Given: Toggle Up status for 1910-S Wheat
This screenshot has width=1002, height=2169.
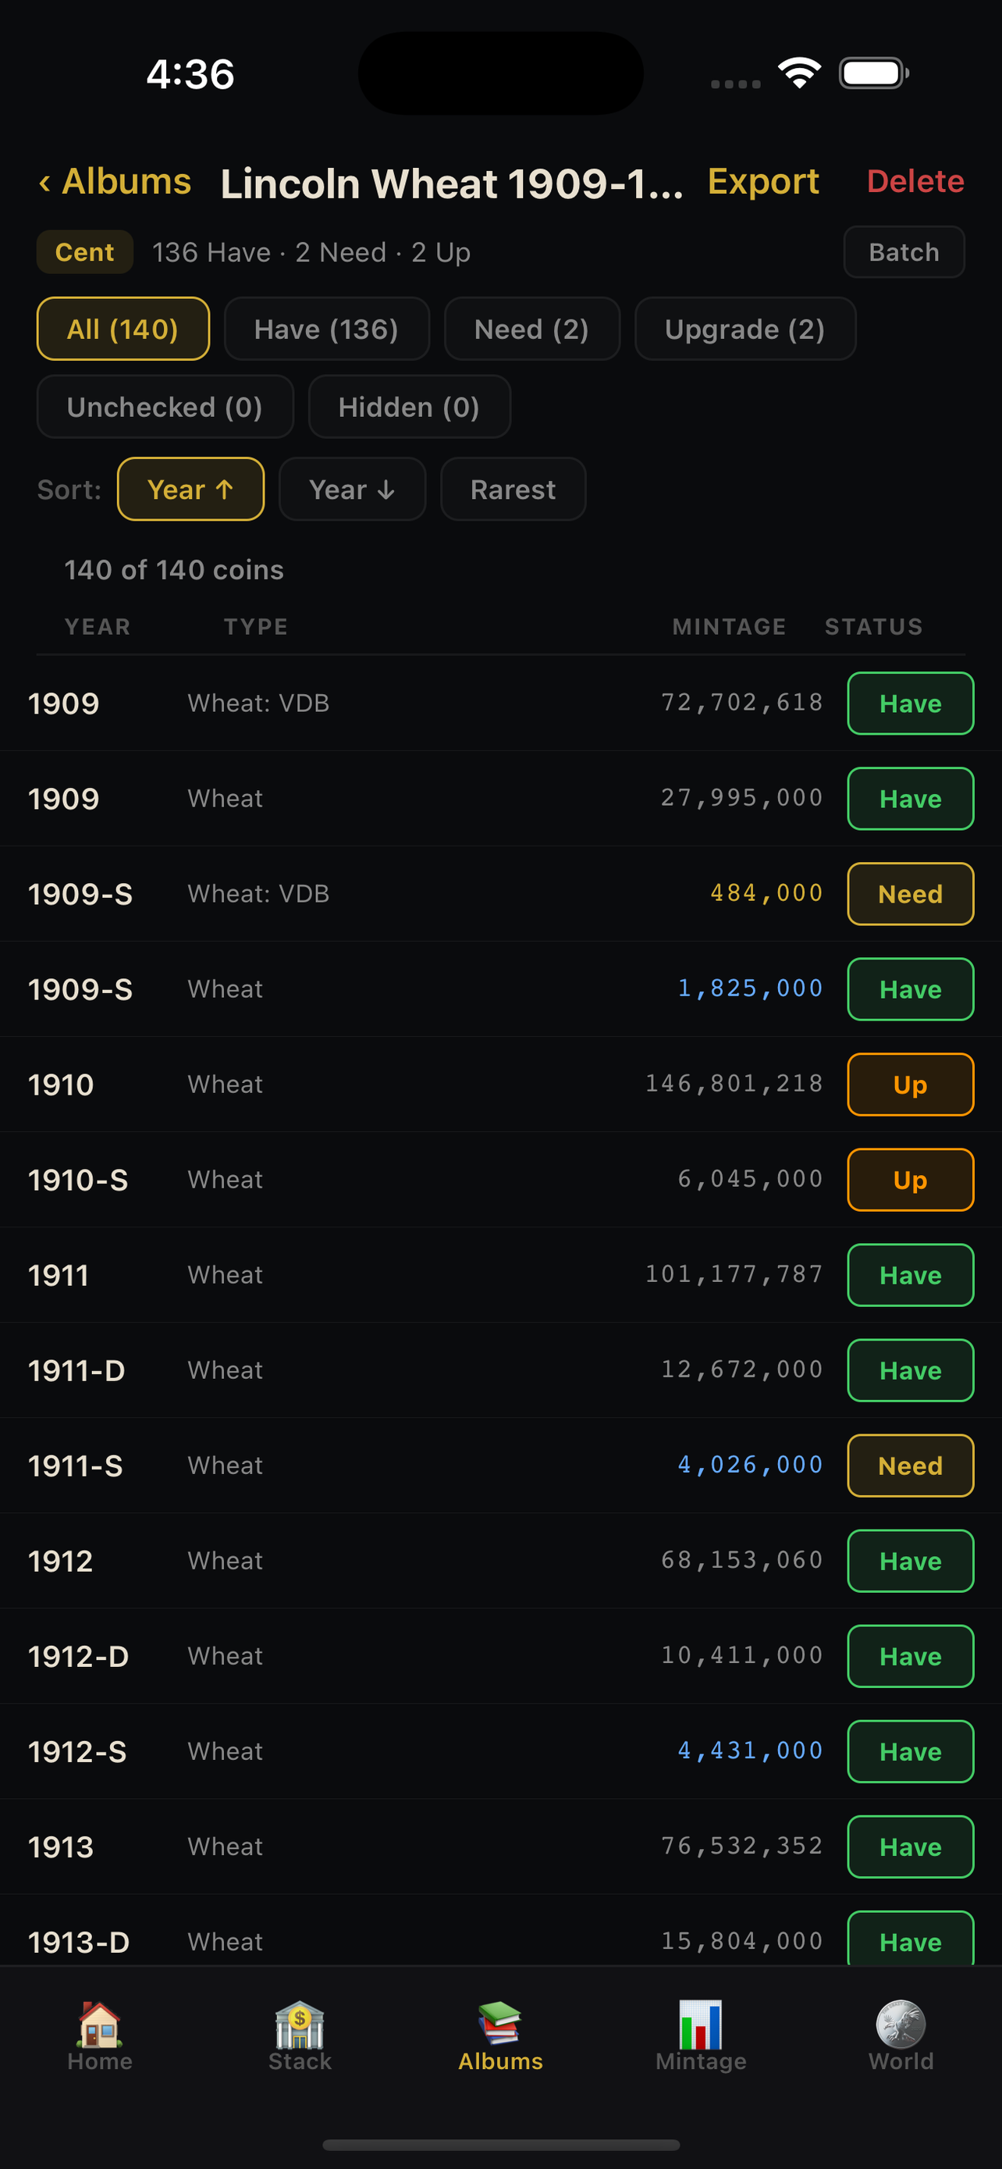Looking at the screenshot, I should point(909,1180).
